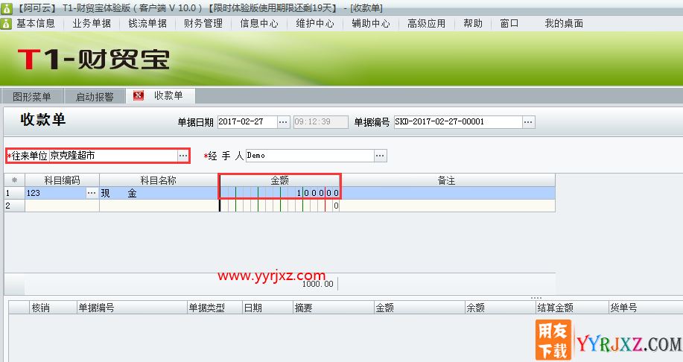Click the 单据编号 input field
The image size is (683, 362).
(x=458, y=122)
